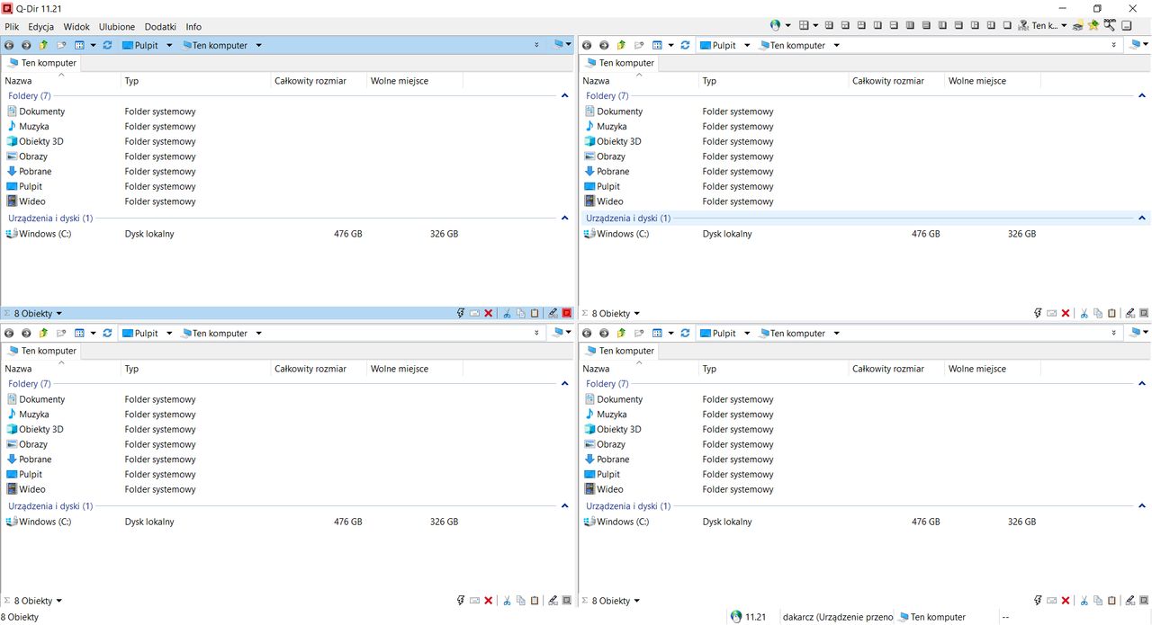
Task: Collapse 'Foldery (7)' group in top-left pane
Action: [x=565, y=95]
